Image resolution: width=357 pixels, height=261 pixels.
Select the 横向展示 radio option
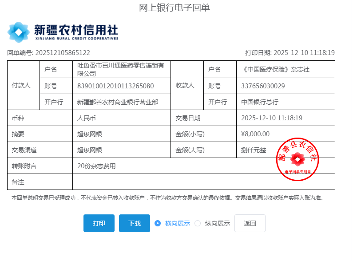pos(158,223)
